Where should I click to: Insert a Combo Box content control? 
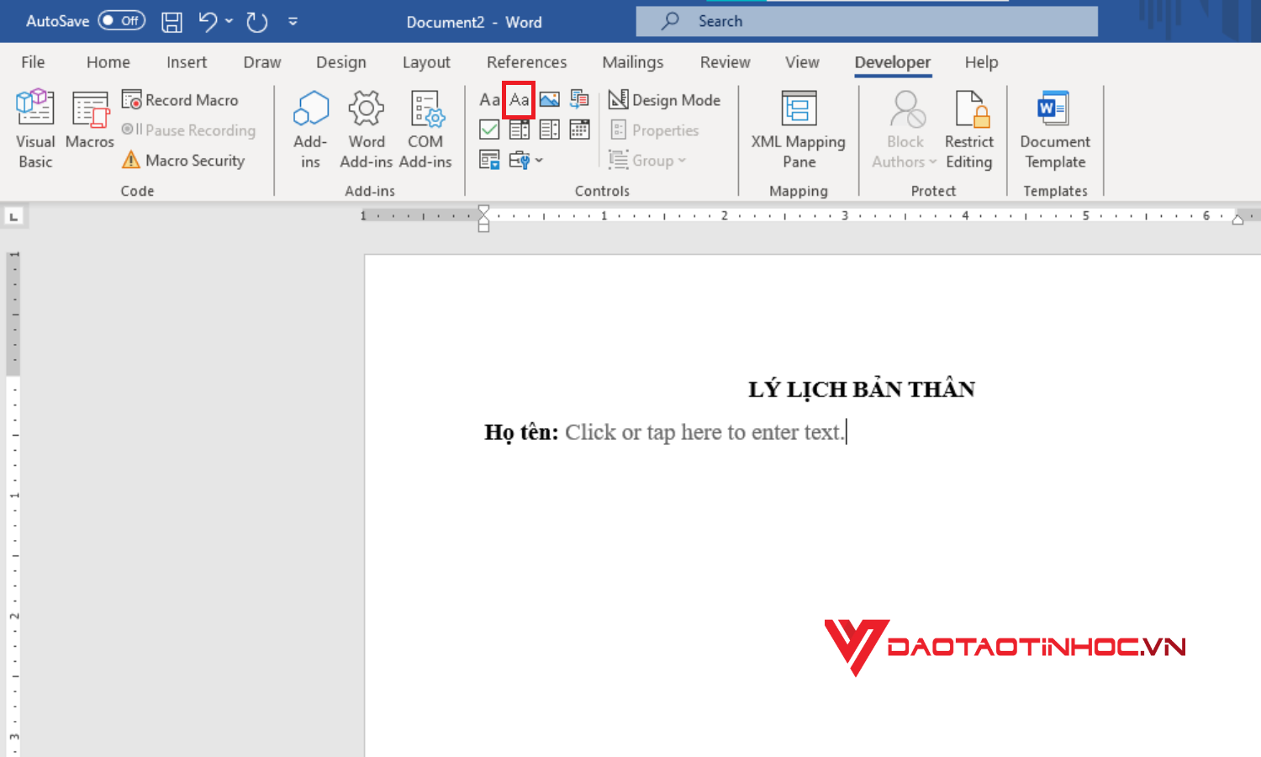[x=519, y=129]
